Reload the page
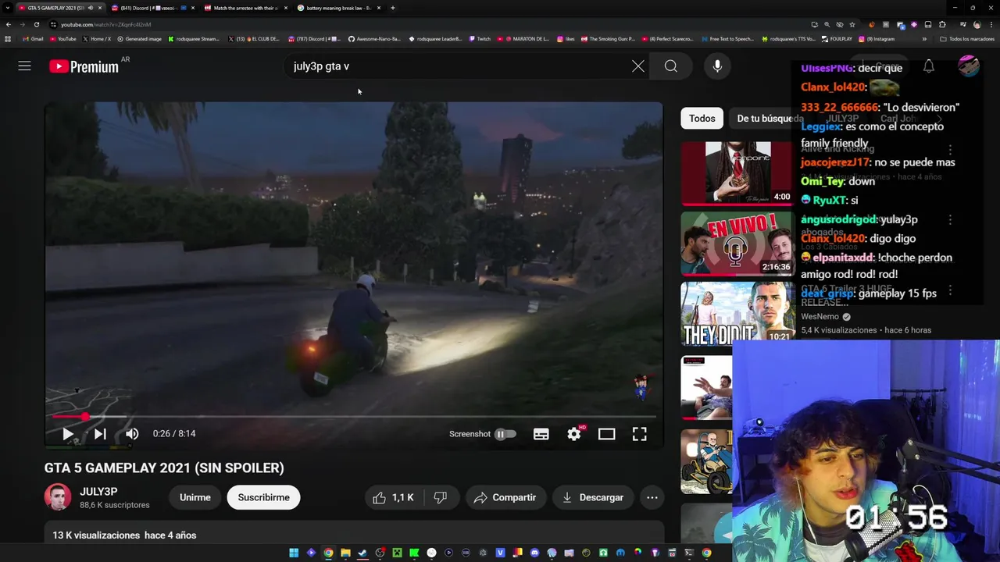 tap(36, 24)
